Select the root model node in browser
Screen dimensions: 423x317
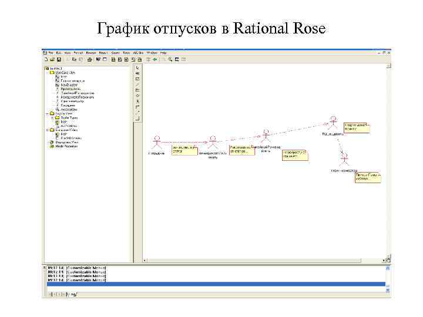[56, 69]
